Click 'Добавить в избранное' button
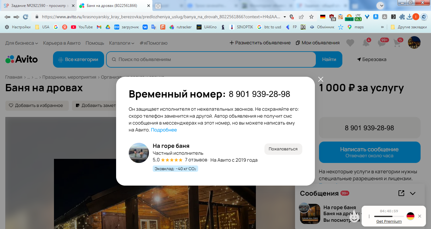 click(37, 106)
